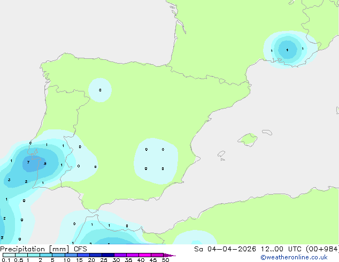This screenshot has width=339, height=262.
Task: Click the '15' legend scale label
Action: coord(79,260)
